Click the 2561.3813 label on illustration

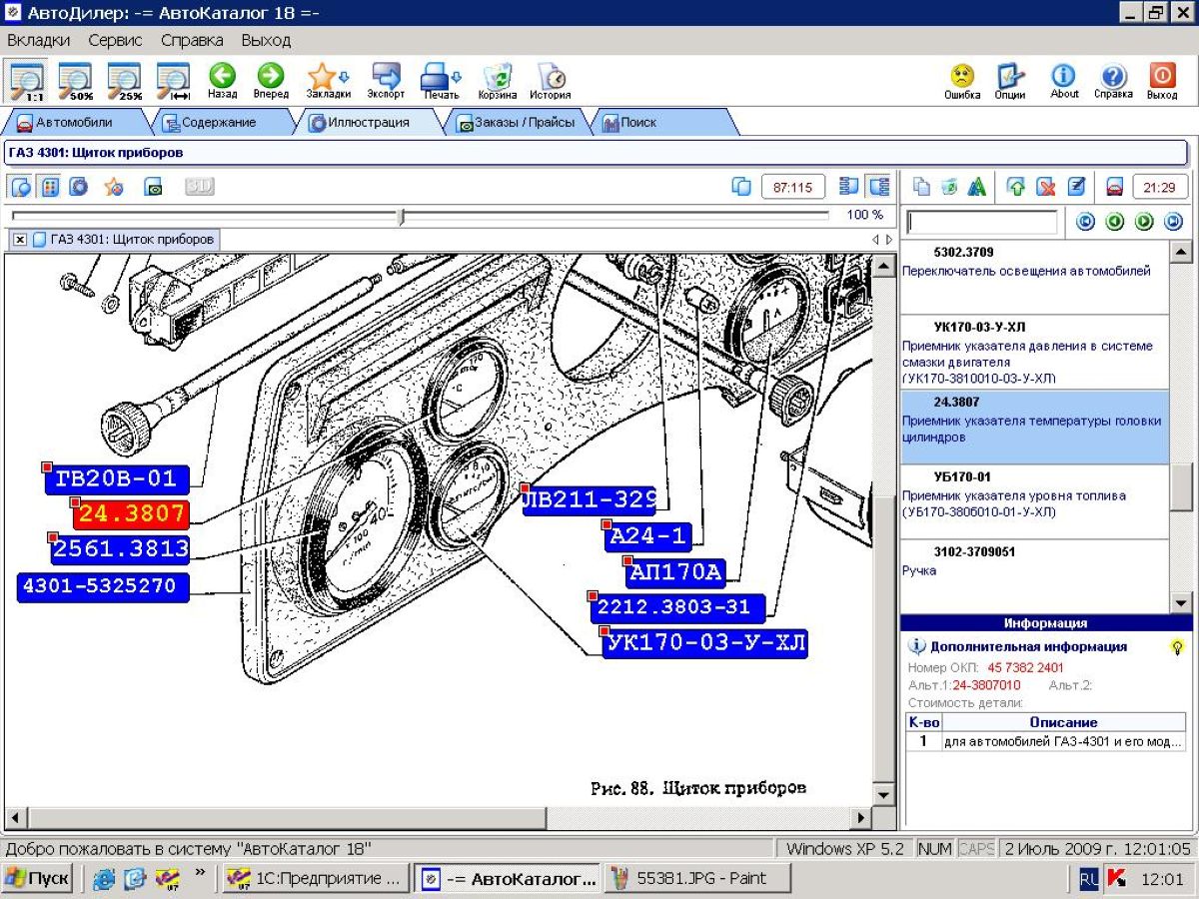[x=121, y=548]
